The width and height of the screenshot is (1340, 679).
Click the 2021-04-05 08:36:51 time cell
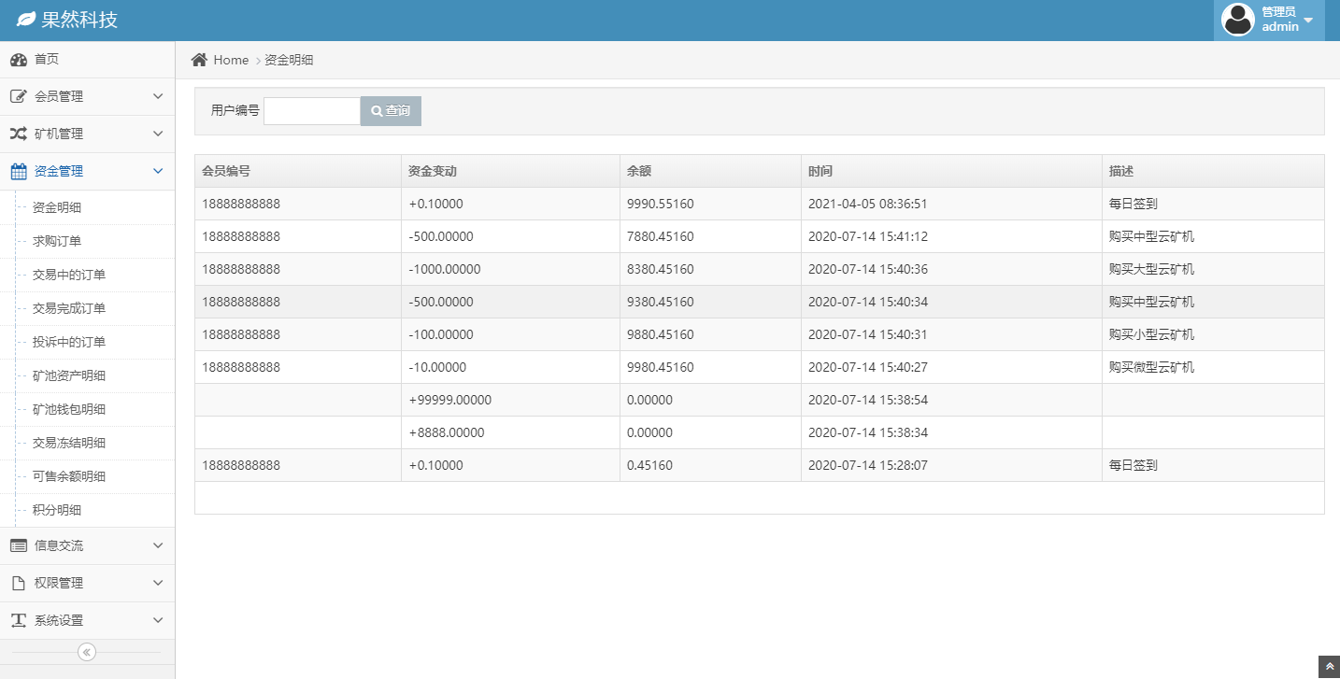click(x=951, y=204)
